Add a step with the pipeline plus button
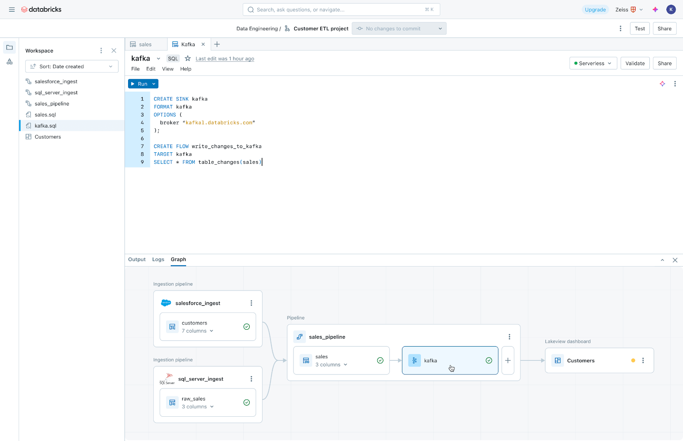This screenshot has height=441, width=683. 508,360
